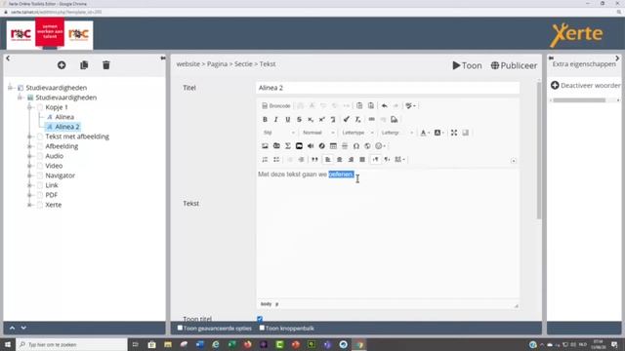625x351 pixels.
Task: Apply subscript formatting
Action: [311, 119]
